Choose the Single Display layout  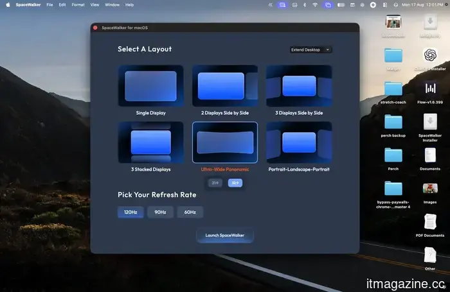[x=150, y=86]
